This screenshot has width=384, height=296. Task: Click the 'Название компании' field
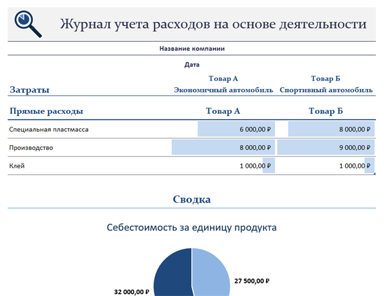click(x=192, y=48)
